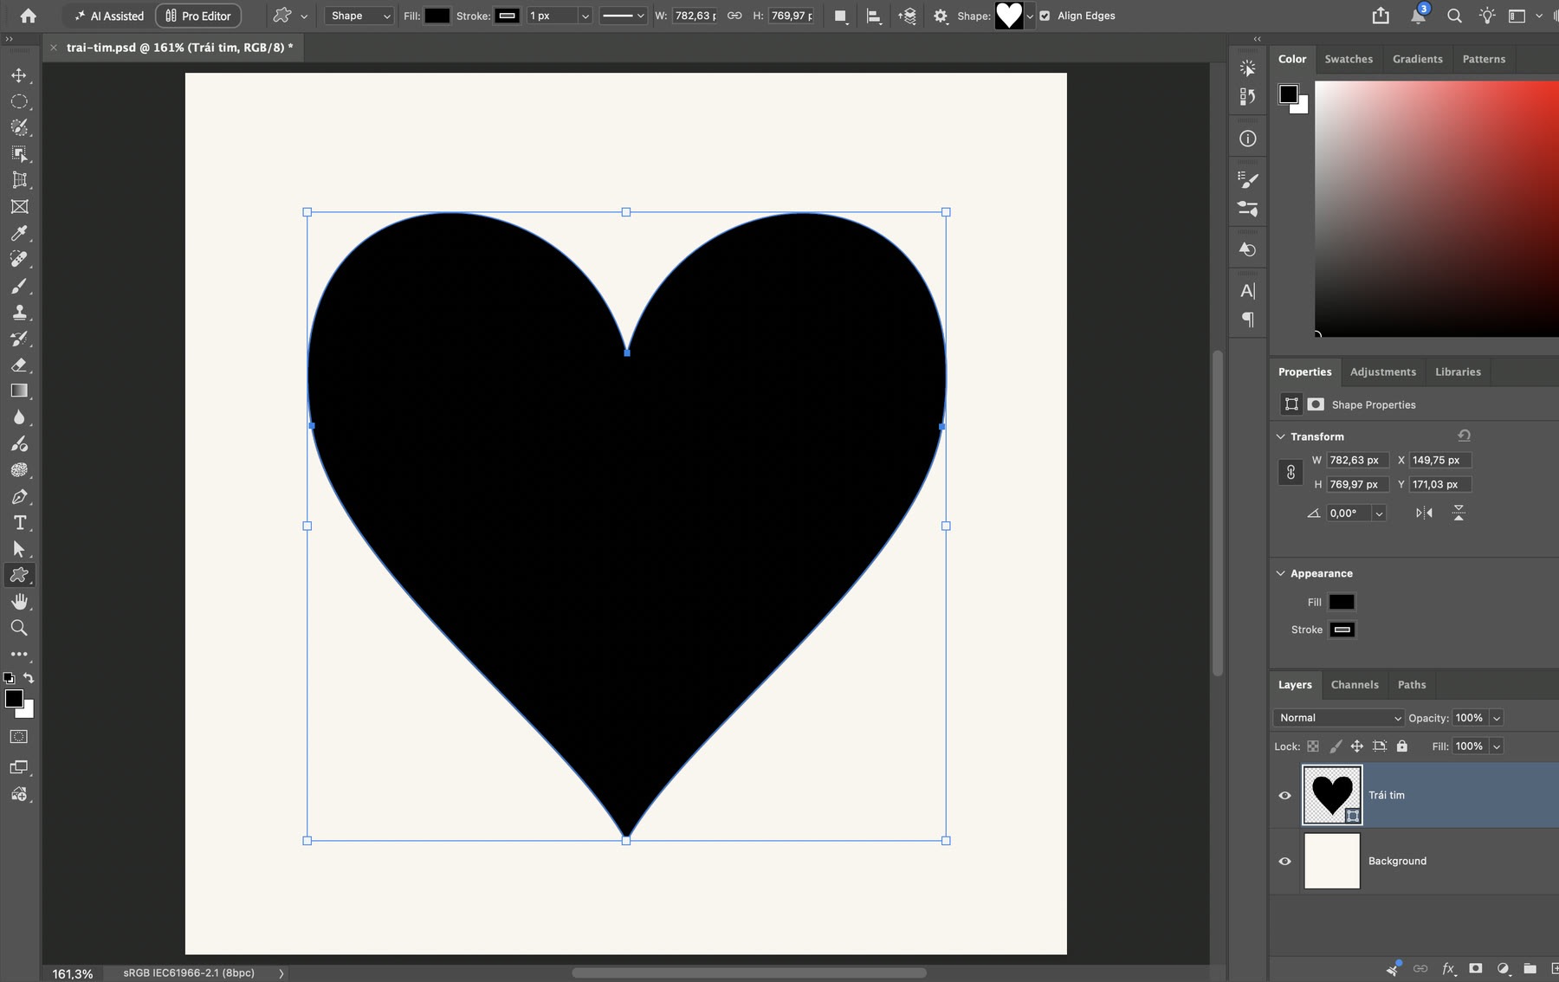Flip shape vertically in Properties
Viewport: 1559px width, 982px height.
(1459, 513)
